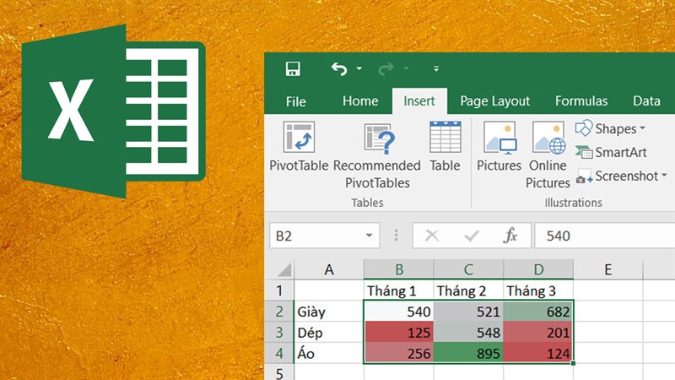The height and width of the screenshot is (380, 675).
Task: Select red cell with value 124
Action: [538, 353]
